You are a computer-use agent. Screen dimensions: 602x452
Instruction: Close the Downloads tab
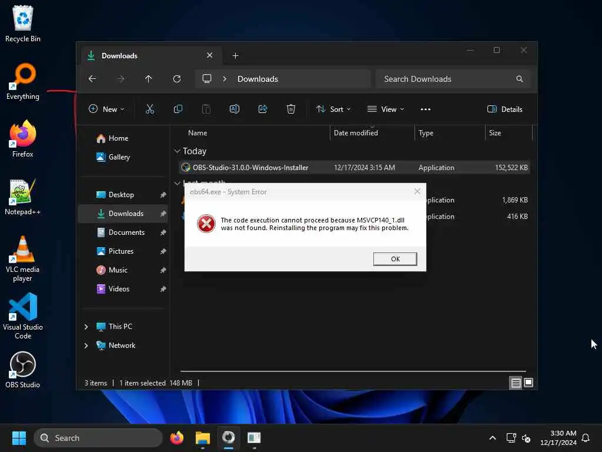pyautogui.click(x=210, y=55)
